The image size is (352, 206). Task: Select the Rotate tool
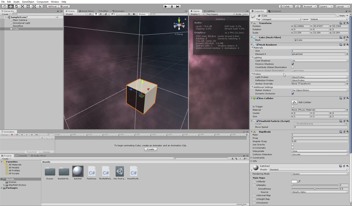16,6
